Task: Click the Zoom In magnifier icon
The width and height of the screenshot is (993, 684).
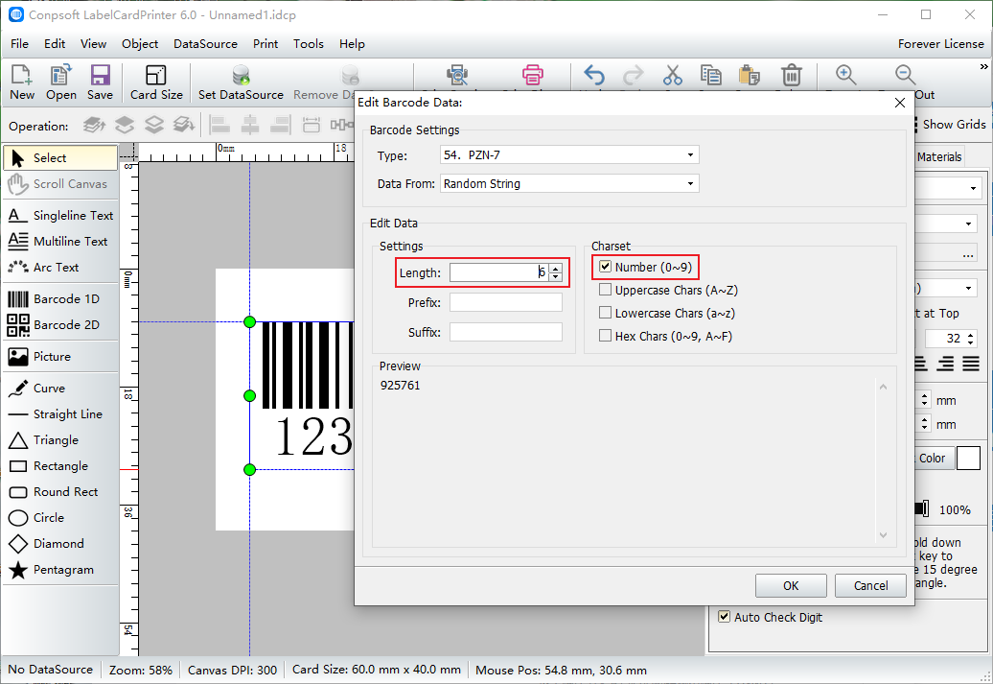Action: [846, 75]
